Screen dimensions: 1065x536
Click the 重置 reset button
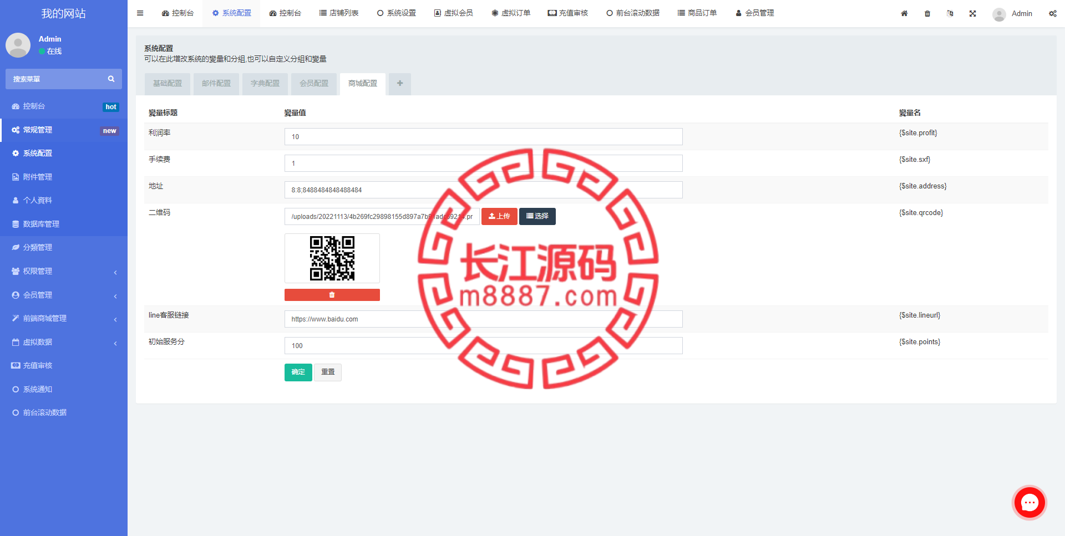[x=328, y=372]
